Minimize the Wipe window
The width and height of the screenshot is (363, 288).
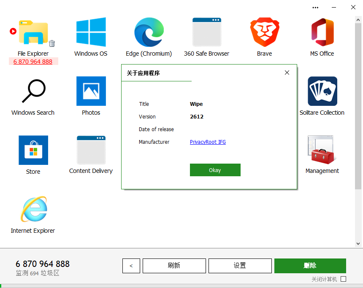click(334, 8)
